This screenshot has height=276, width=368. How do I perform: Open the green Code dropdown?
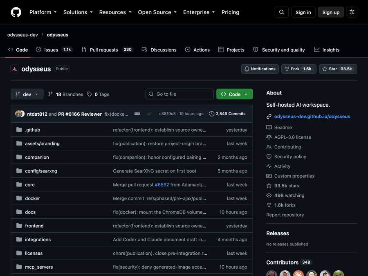coord(234,94)
